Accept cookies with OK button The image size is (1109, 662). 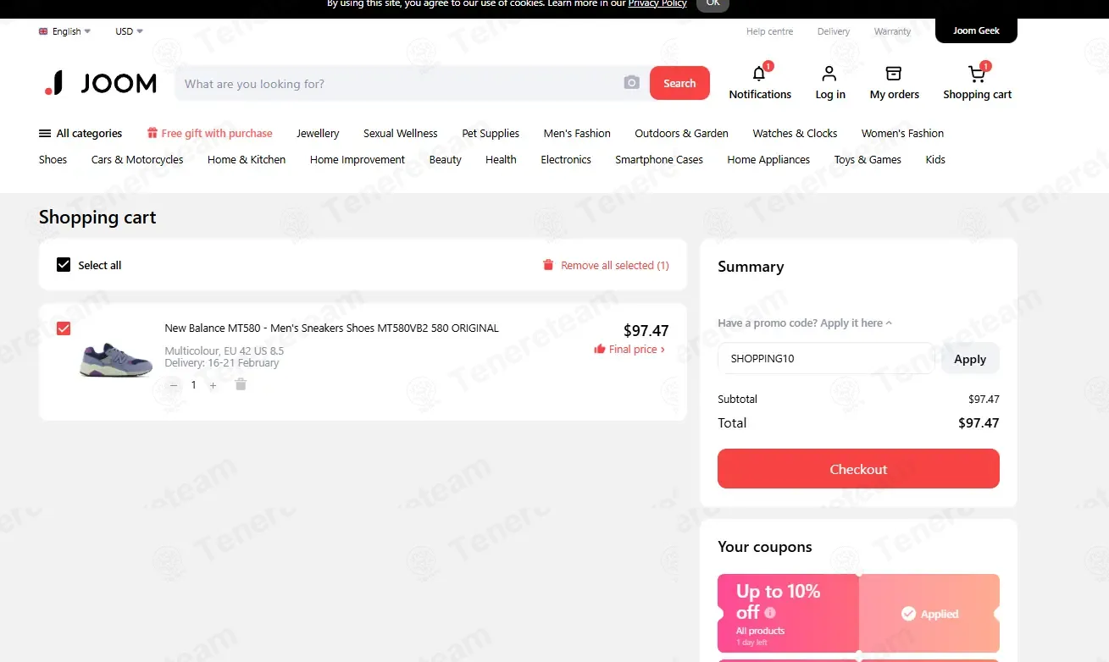tap(713, 4)
